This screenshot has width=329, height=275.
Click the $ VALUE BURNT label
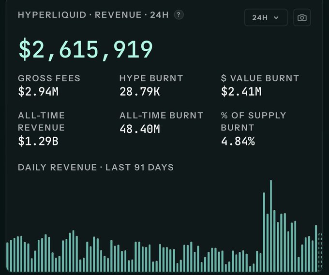260,78
